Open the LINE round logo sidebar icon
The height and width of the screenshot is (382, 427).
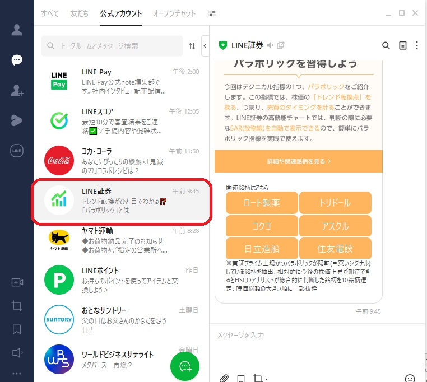point(17,151)
